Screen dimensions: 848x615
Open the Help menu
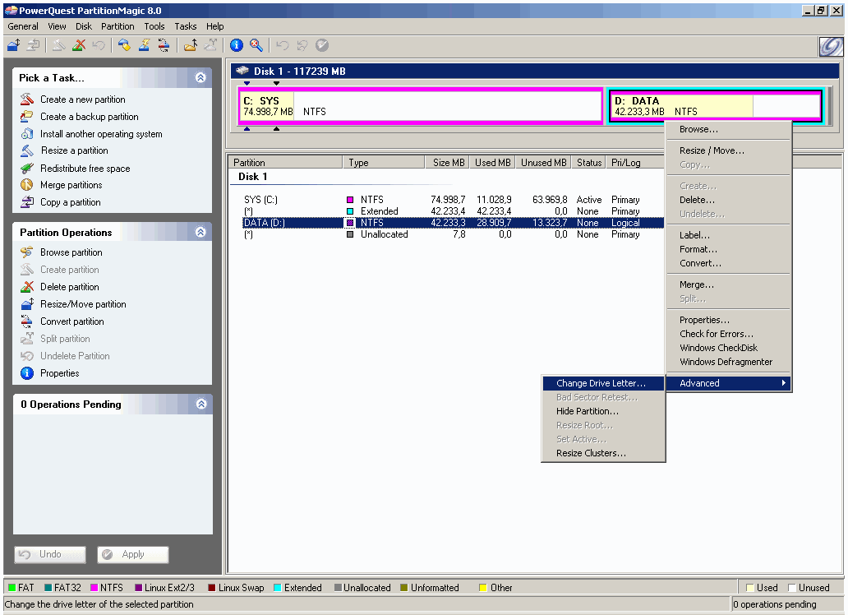click(x=214, y=26)
